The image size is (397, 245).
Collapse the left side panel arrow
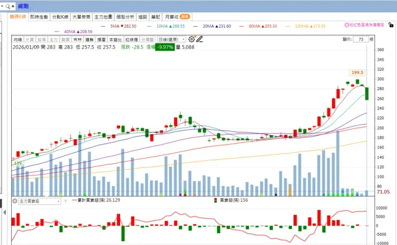coord(4,212)
